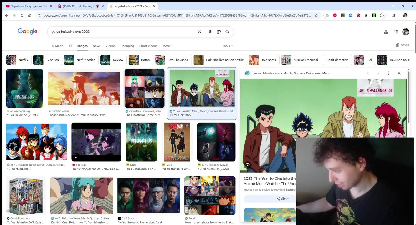Filter images by Hiei chip
Image resolution: width=416 pixels, height=225 pixels.
click(x=364, y=60)
